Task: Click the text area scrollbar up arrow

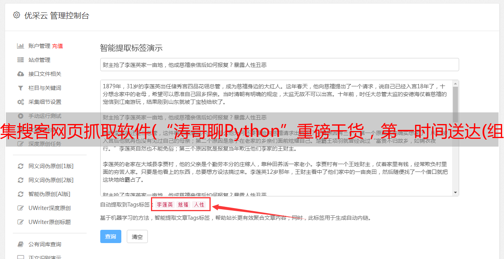Action: tap(455, 84)
